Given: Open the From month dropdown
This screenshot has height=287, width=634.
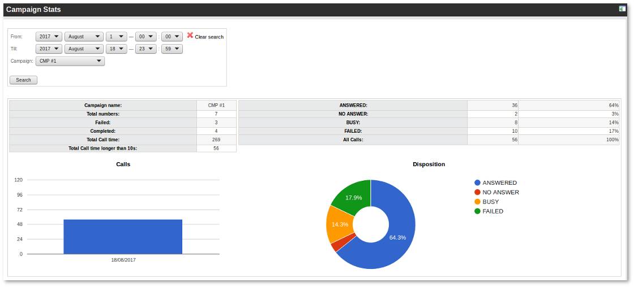Looking at the screenshot, I should [x=84, y=36].
